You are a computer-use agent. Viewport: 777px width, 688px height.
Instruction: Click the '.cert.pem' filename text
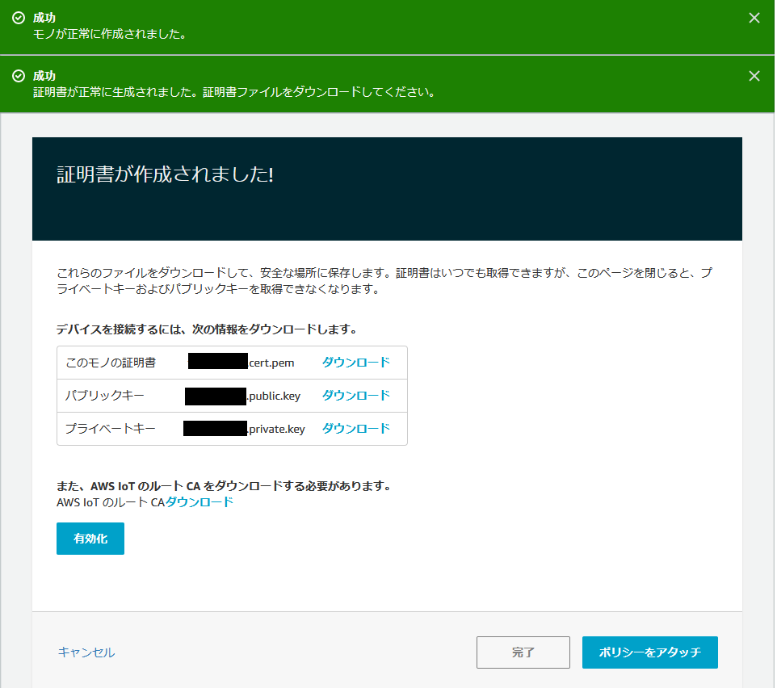coord(271,363)
